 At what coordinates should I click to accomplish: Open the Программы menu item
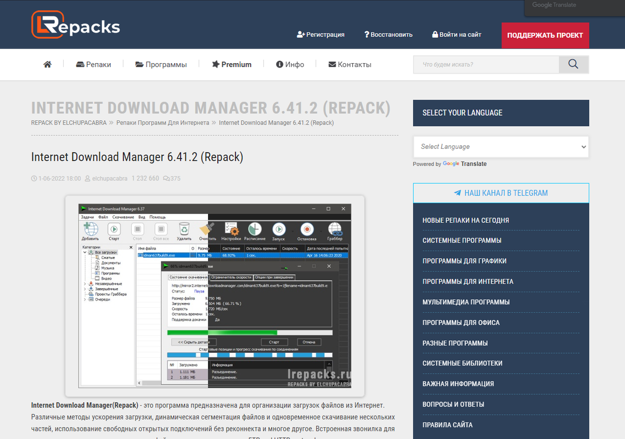[161, 65]
